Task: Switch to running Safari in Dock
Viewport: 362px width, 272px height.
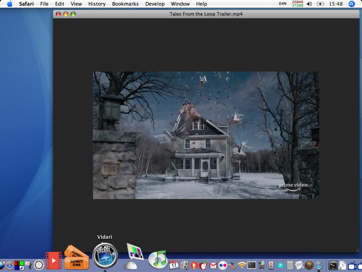Action: [319, 266]
